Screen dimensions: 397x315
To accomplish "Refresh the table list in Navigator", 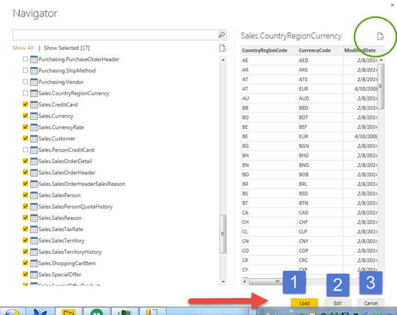I will 223,48.
